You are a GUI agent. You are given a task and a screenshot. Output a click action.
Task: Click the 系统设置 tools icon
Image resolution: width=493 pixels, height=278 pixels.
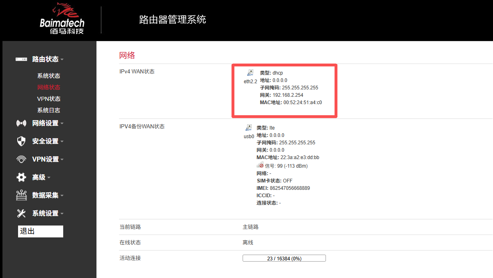pyautogui.click(x=21, y=213)
